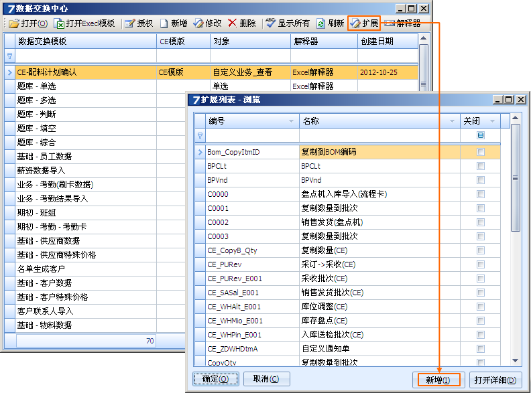This screenshot has width=531, height=393.
Task: Open the 关闭 column filter dropdown
Action: 493,121
